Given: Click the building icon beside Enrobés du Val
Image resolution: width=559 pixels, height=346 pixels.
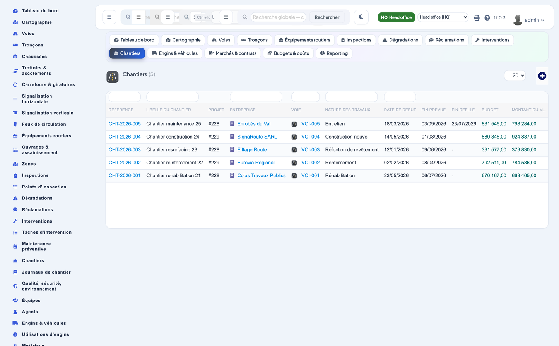Looking at the screenshot, I should click(x=232, y=124).
